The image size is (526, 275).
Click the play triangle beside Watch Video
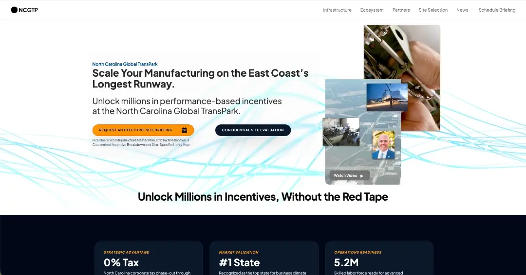point(361,175)
